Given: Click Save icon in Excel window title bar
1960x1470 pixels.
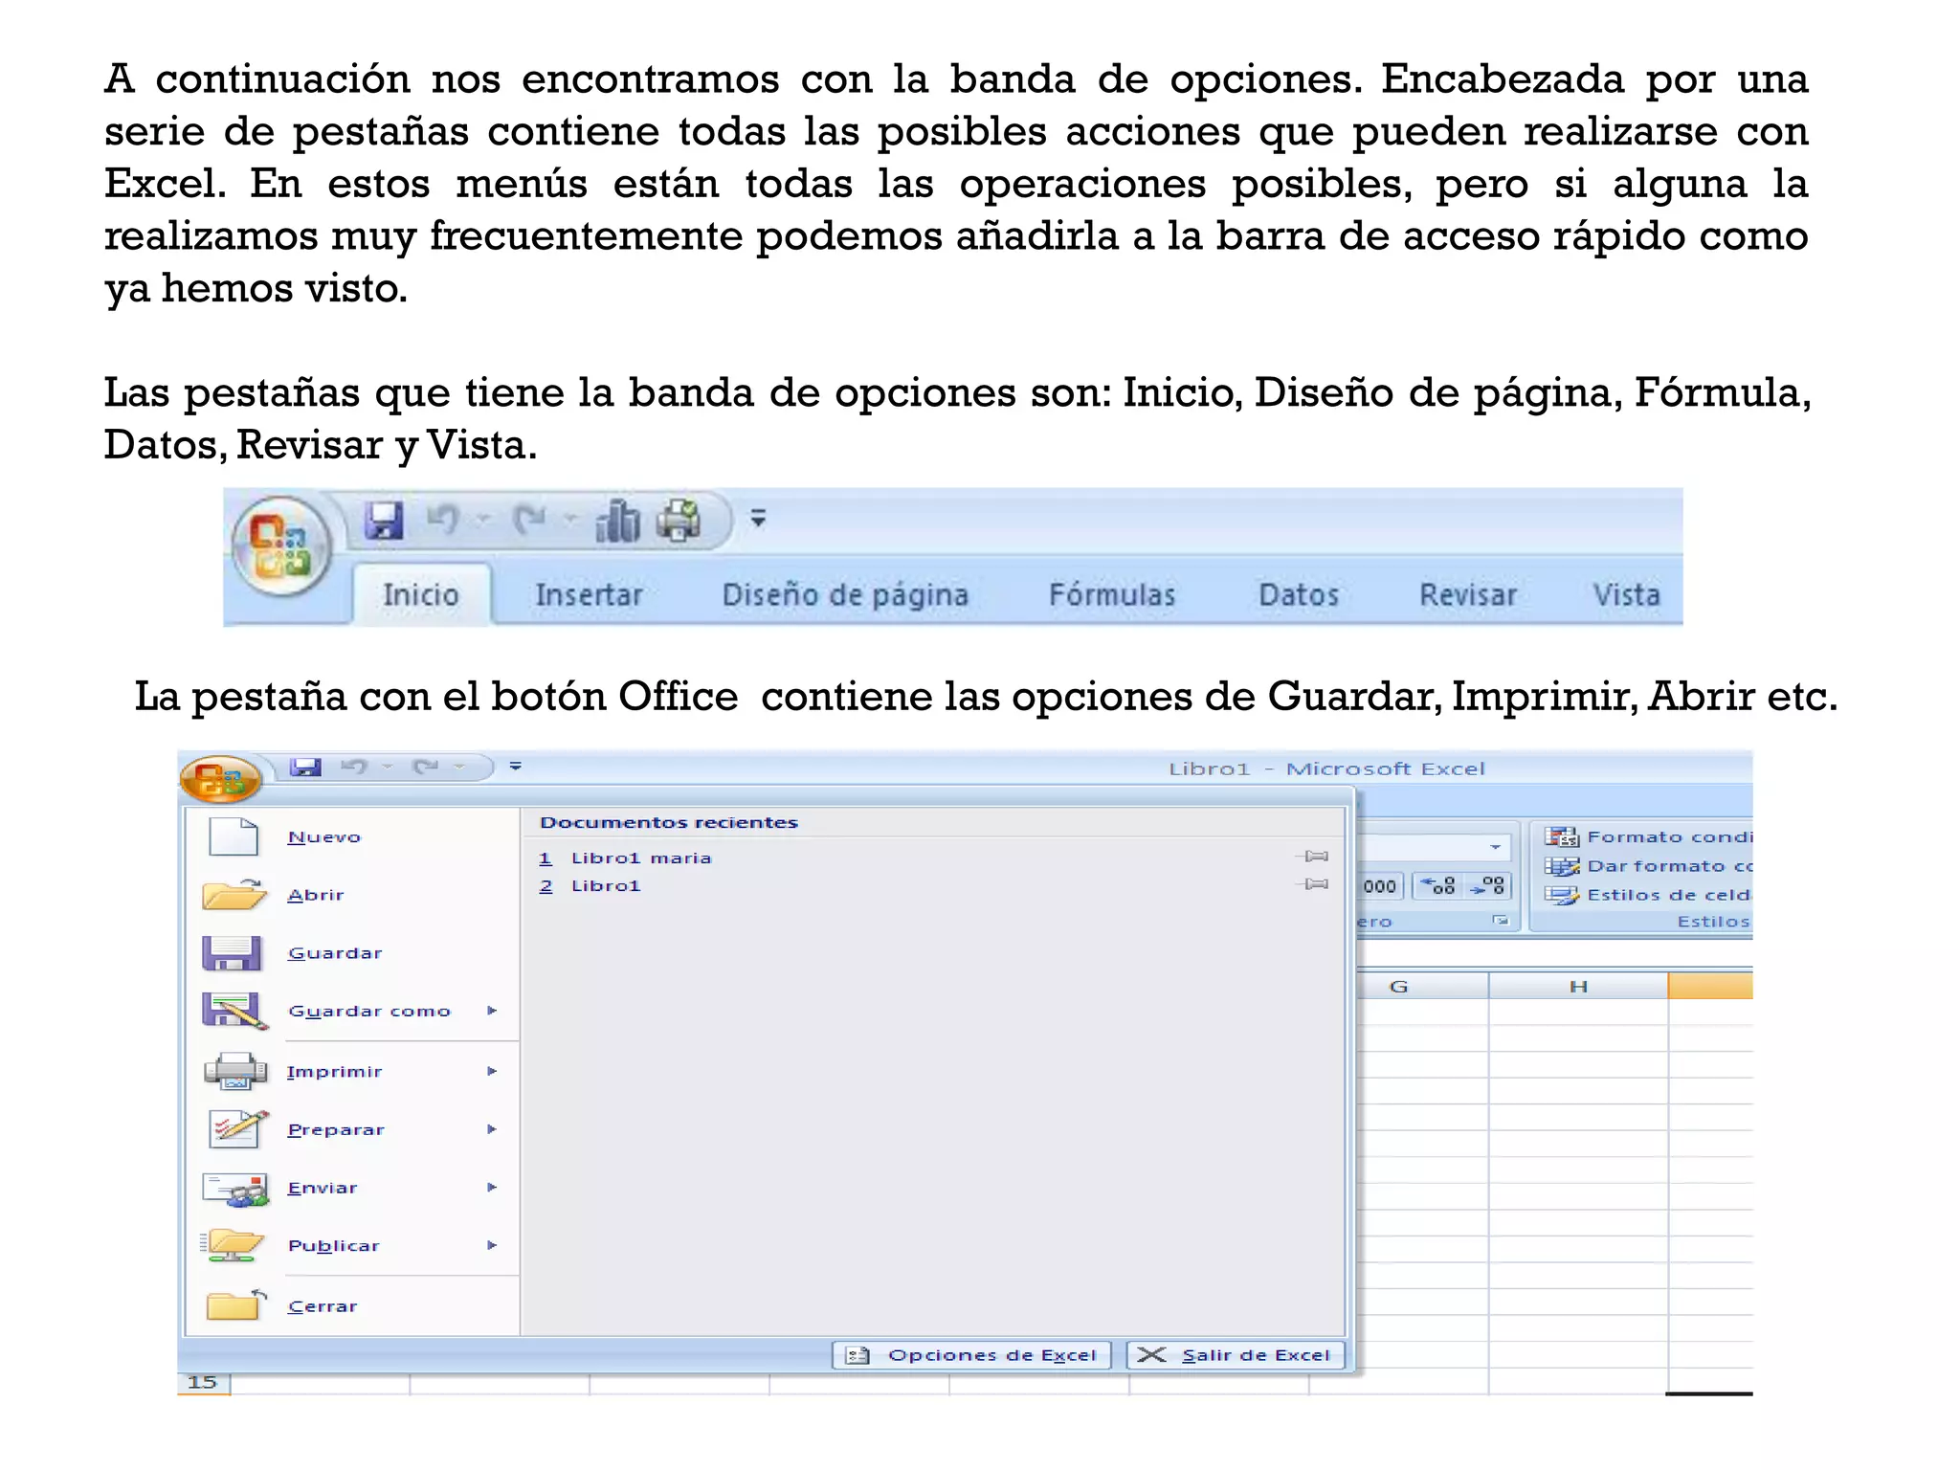Looking at the screenshot, I should (306, 767).
